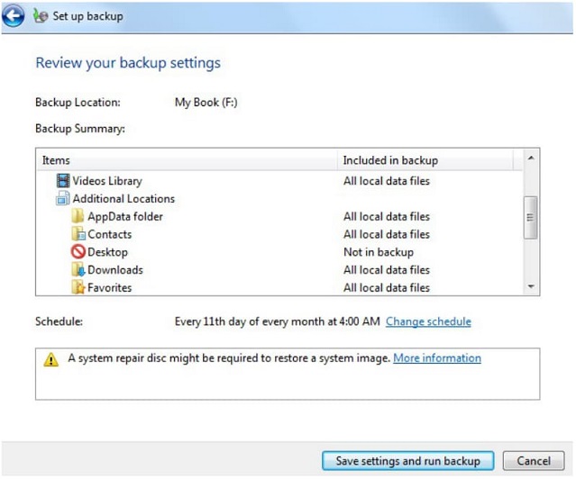576x479 pixels.
Task: Select the Videos Library filmstrip icon
Action: [x=63, y=181]
